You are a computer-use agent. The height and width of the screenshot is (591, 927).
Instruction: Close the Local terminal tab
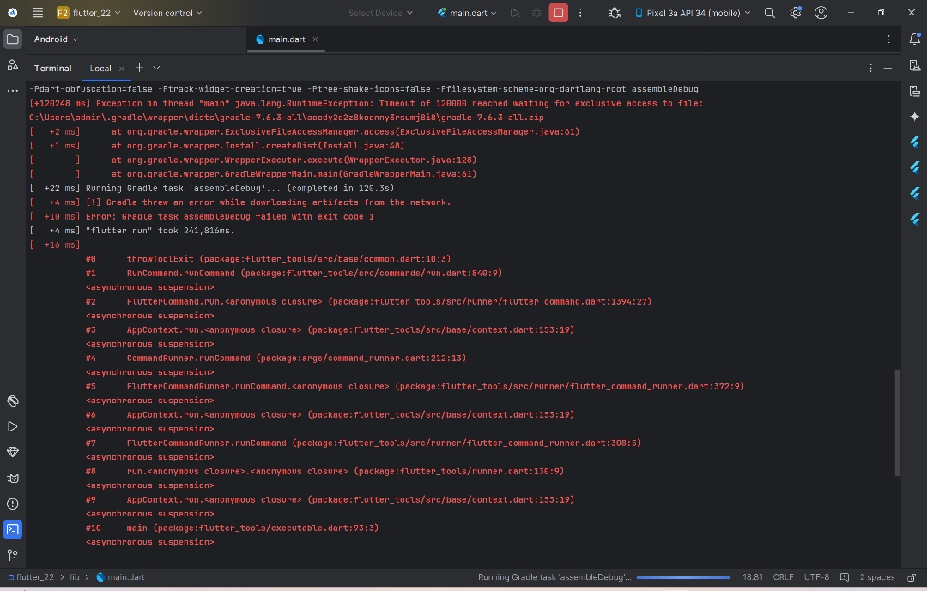[121, 69]
